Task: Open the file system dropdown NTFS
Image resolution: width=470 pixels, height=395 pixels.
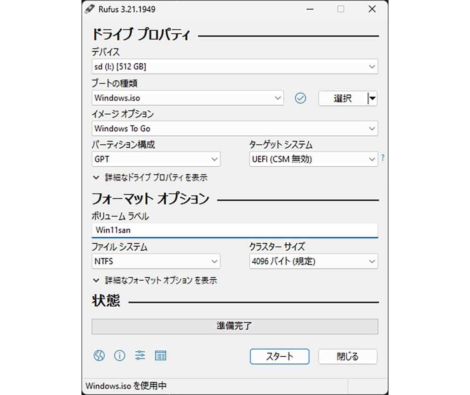Action: (x=156, y=261)
